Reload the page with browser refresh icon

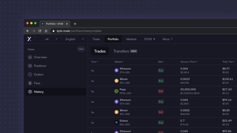point(40,31)
